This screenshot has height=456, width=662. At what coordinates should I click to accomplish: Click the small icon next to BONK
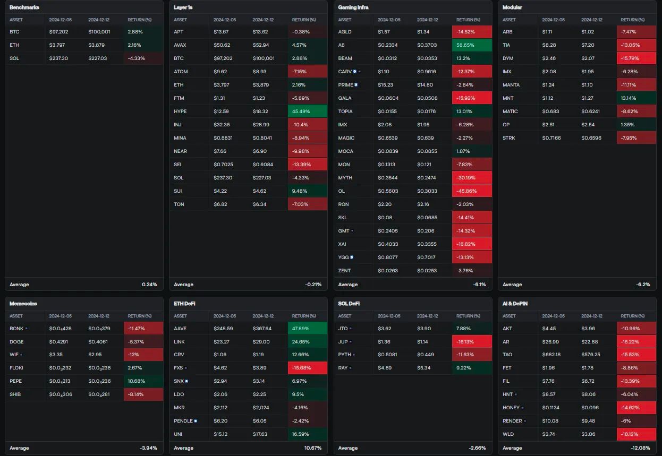[x=27, y=329]
